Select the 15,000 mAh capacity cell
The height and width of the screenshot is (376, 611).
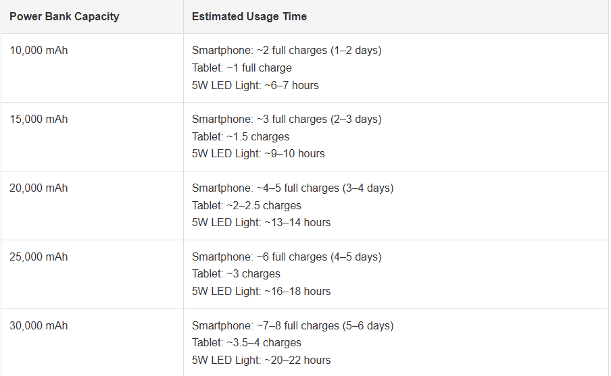point(39,119)
